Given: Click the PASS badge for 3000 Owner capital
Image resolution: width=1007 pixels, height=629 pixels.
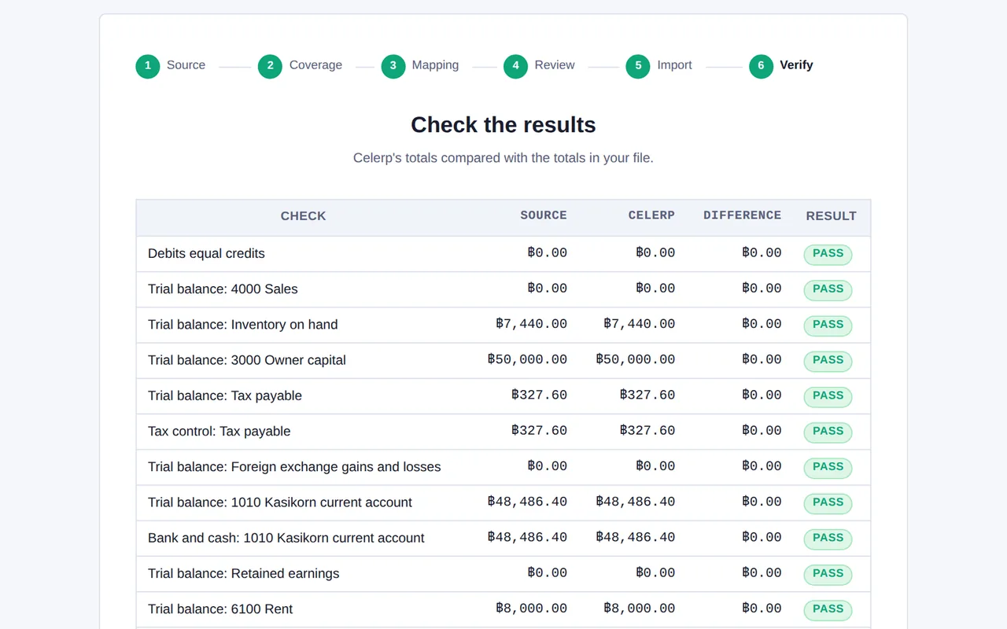Looking at the screenshot, I should [x=828, y=360].
